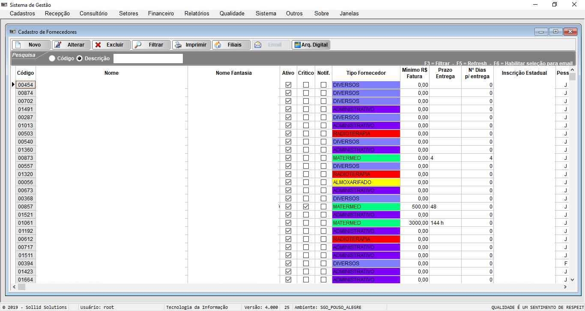Image resolution: width=585 pixels, height=311 pixels.
Task: Click the Cadastro de Fornecedores window icon
Action: click(x=12, y=32)
